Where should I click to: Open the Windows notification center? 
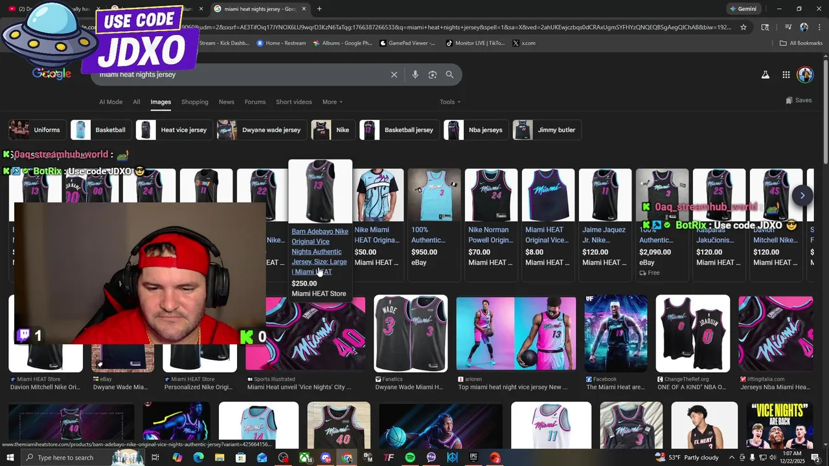816,458
